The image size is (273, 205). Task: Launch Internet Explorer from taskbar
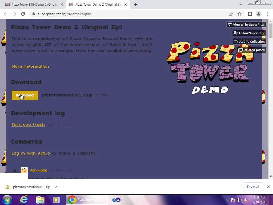(24, 200)
